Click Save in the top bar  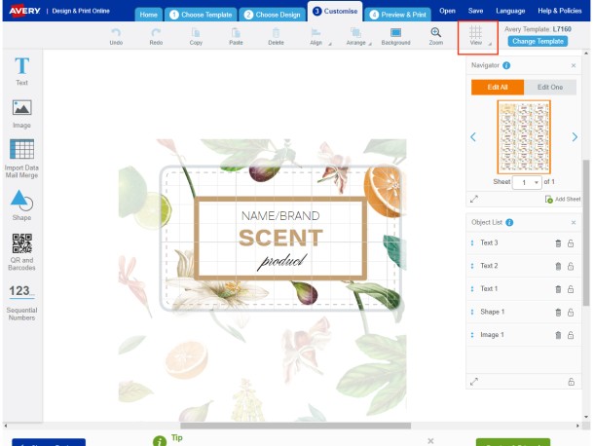475,11
